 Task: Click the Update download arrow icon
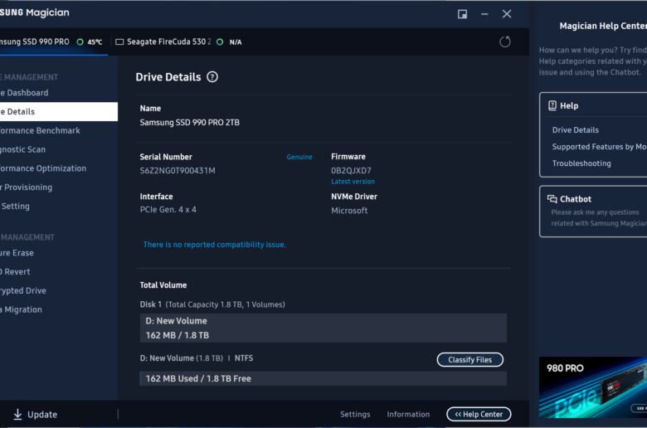click(17, 415)
